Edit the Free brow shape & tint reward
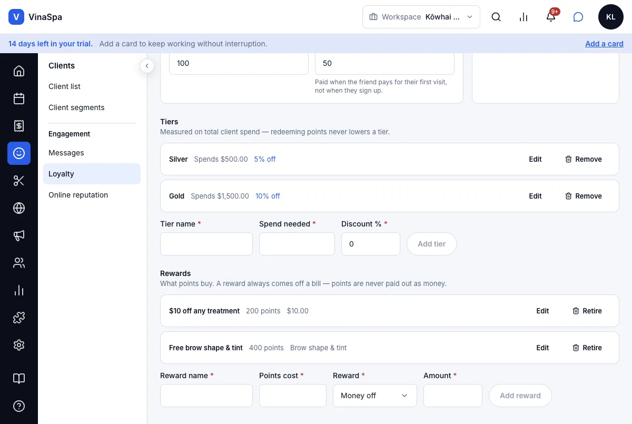This screenshot has width=632, height=424. point(542,348)
